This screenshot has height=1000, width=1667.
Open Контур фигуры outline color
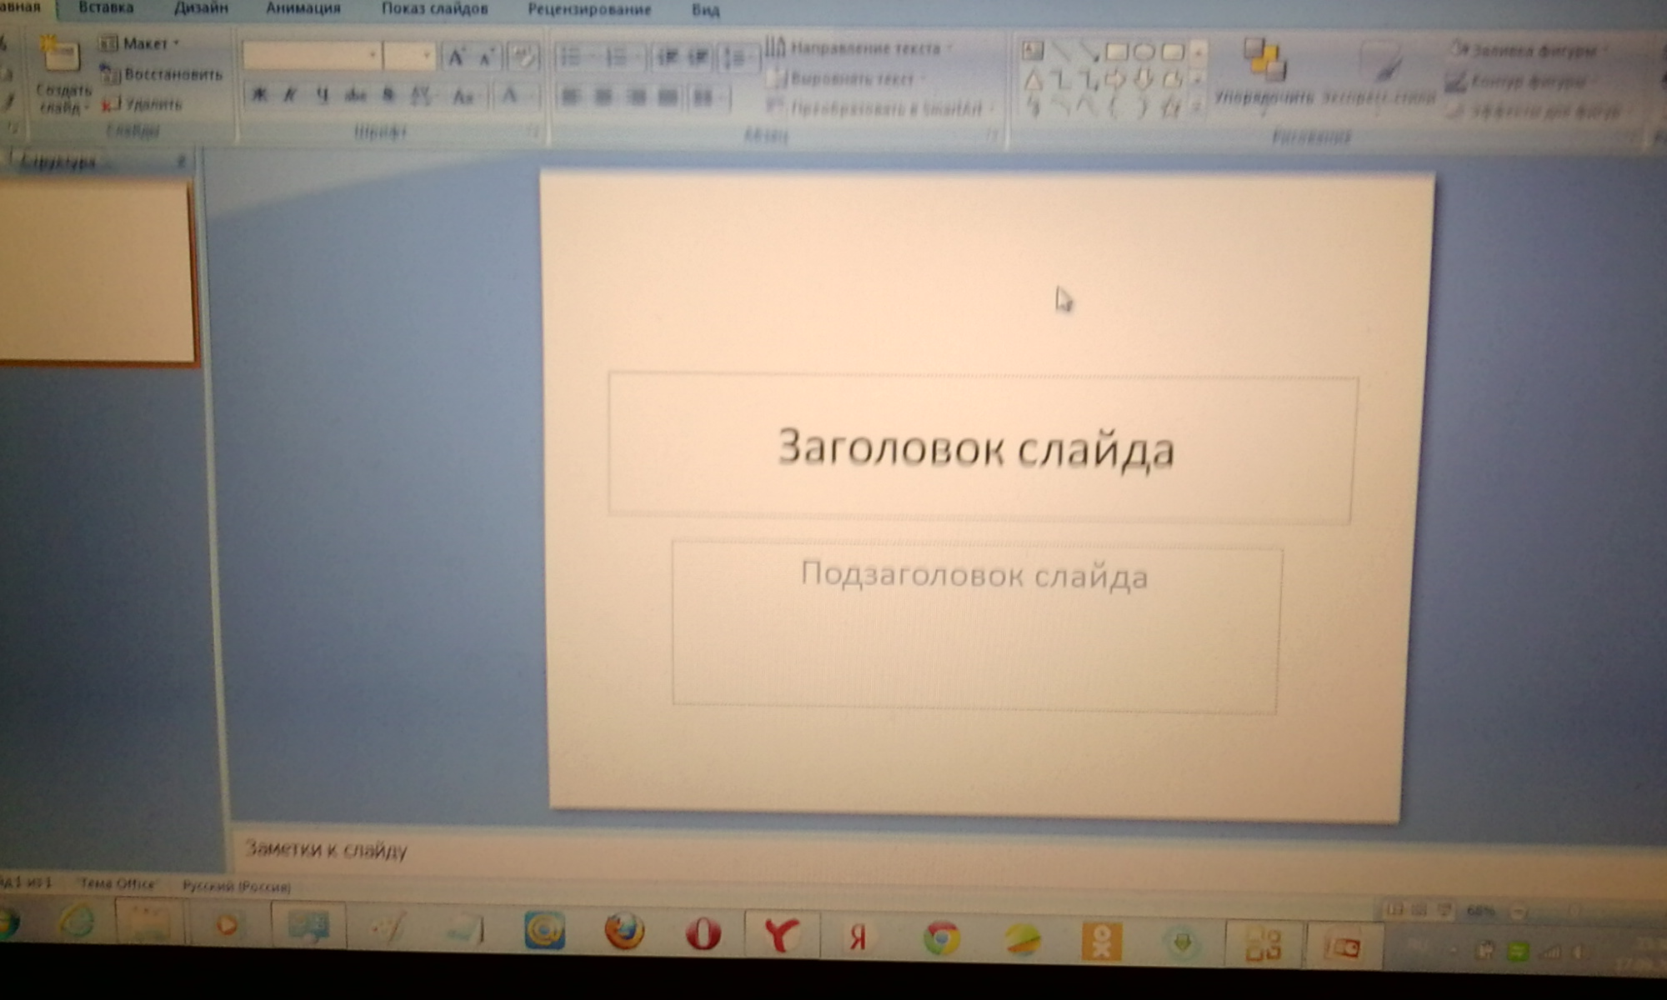click(1520, 81)
